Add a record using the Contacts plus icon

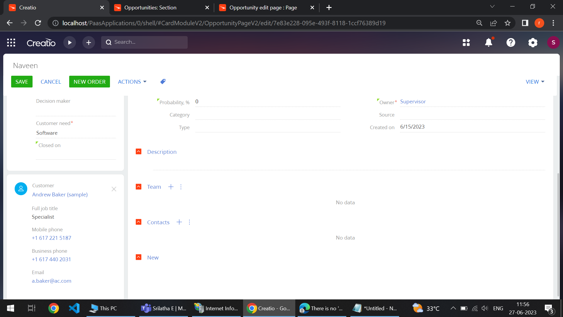pos(179,222)
